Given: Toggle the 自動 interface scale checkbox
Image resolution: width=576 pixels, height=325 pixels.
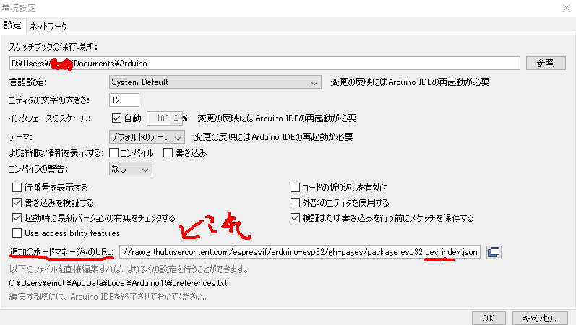Looking at the screenshot, I should (x=116, y=118).
